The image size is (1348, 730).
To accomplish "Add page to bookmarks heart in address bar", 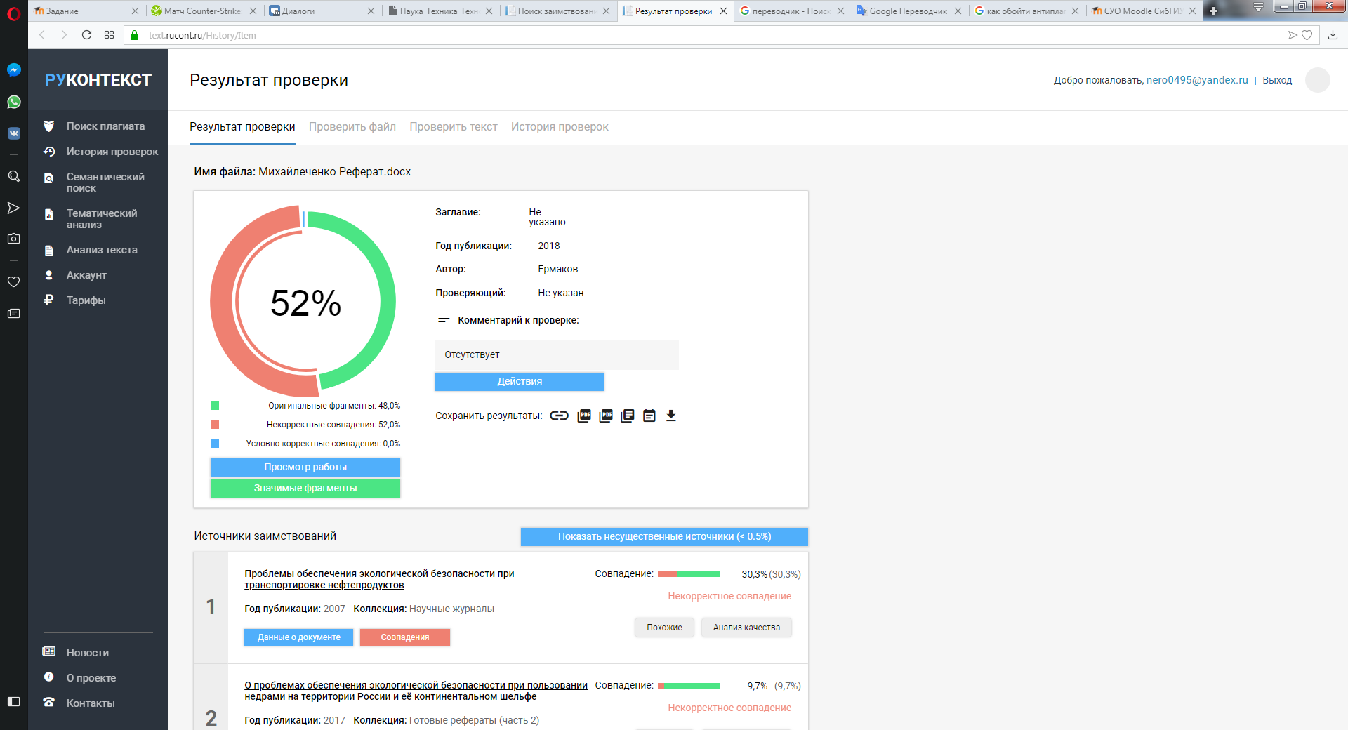I will (1307, 35).
